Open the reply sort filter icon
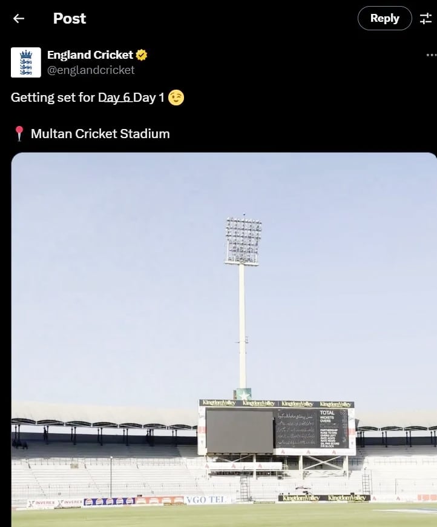This screenshot has width=437, height=527. [425, 19]
